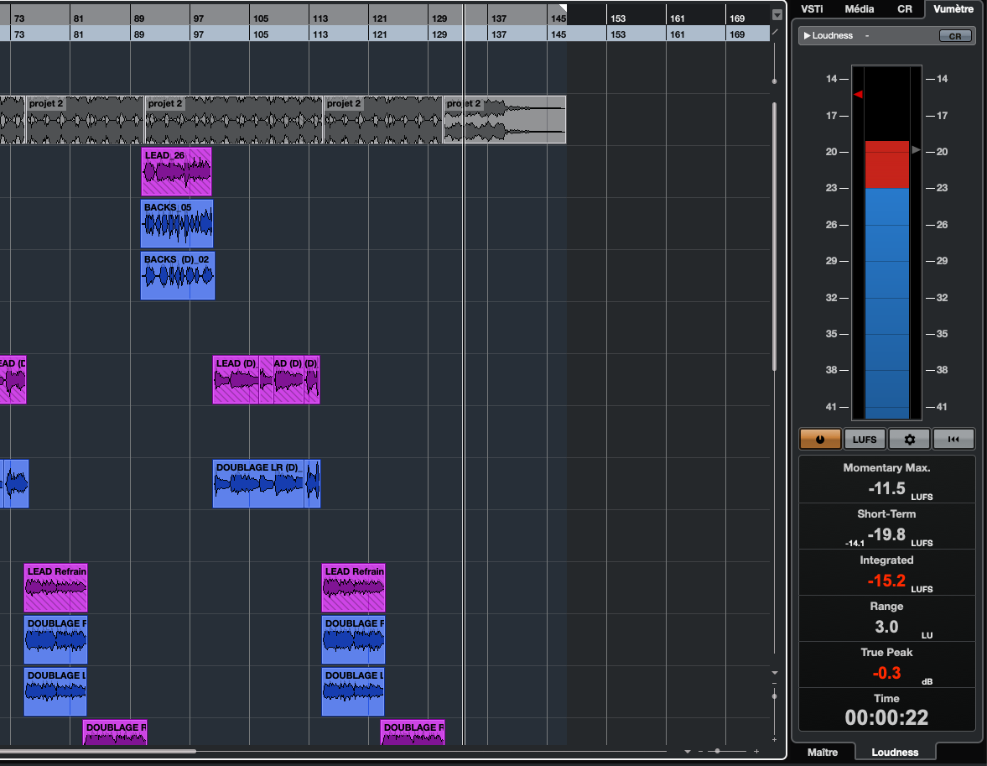Click bar 81 in the lower ruler
Screen dimensions: 987x766
(78, 34)
